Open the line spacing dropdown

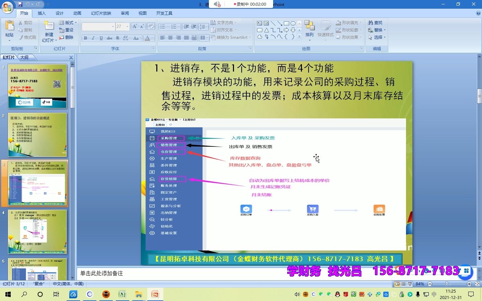pyautogui.click(x=204, y=26)
